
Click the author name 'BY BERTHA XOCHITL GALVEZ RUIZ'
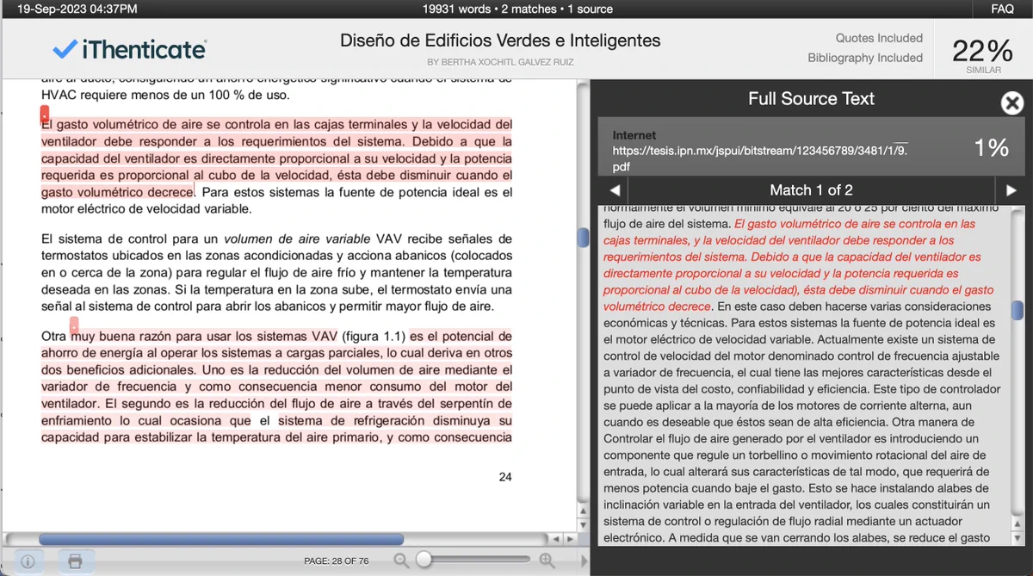pyautogui.click(x=500, y=62)
